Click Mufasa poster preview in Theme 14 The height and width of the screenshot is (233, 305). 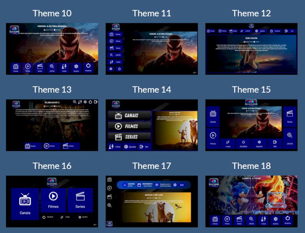coord(175,131)
